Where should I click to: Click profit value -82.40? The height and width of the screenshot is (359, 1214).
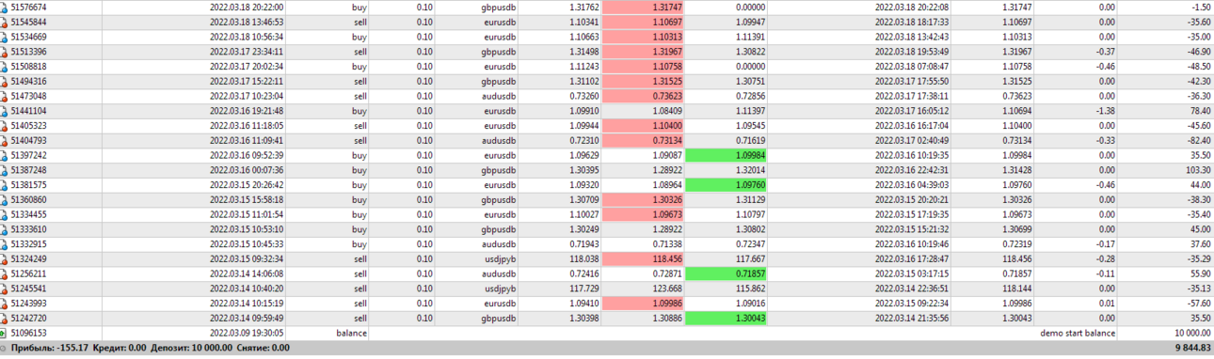point(1198,141)
